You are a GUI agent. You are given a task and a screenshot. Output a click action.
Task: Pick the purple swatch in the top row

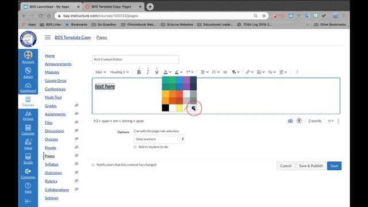coord(186,80)
